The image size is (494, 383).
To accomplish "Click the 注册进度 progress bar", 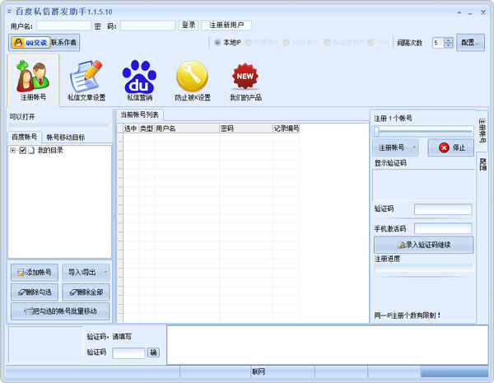I will point(423,268).
